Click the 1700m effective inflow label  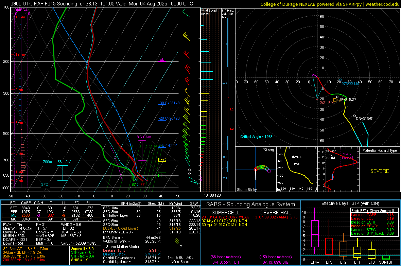pos(47,162)
